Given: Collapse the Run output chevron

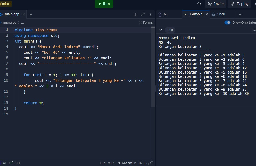Looking at the screenshot, I should 161,30.
